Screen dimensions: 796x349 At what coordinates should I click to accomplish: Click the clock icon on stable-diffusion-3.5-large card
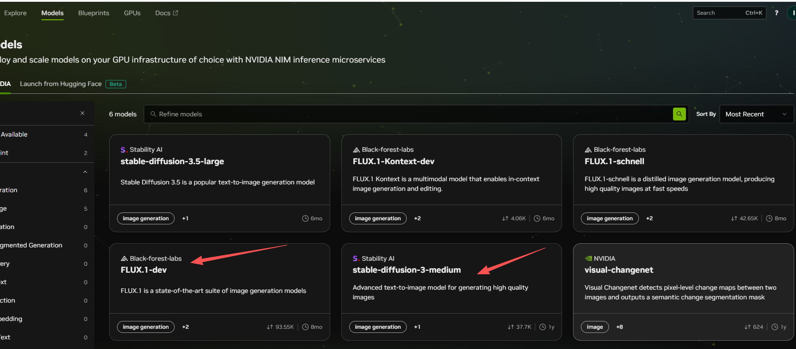click(305, 218)
